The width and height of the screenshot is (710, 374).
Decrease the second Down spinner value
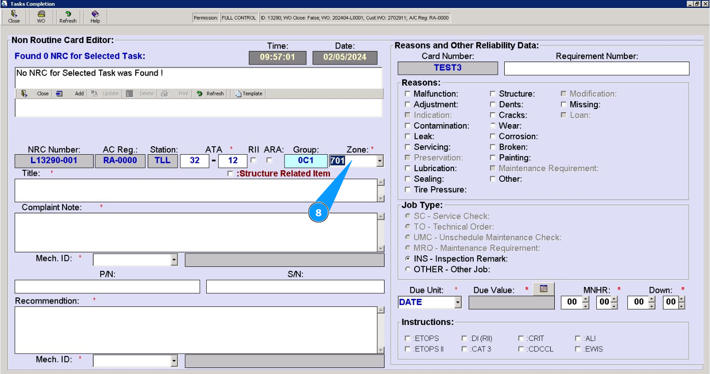coord(681,305)
